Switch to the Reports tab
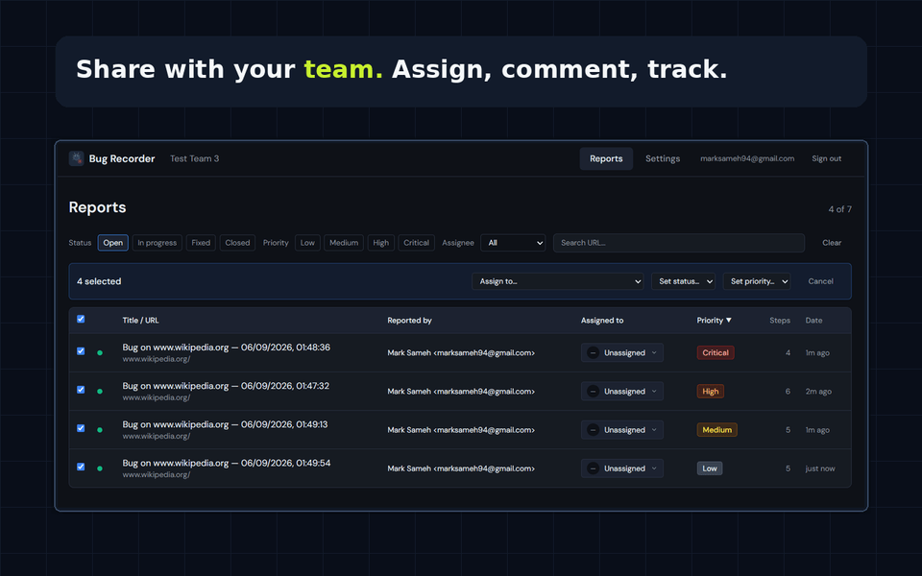This screenshot has width=922, height=576. coord(606,158)
